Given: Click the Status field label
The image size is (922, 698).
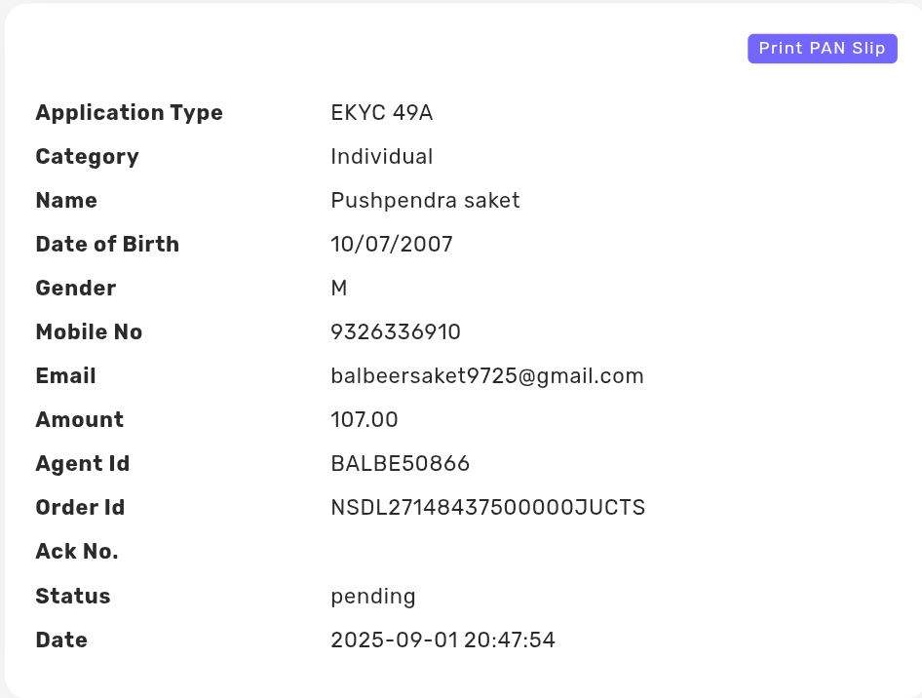Looking at the screenshot, I should 73,597.
